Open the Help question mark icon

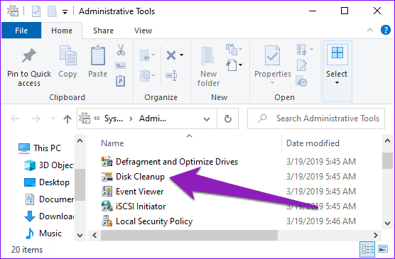tap(386, 30)
